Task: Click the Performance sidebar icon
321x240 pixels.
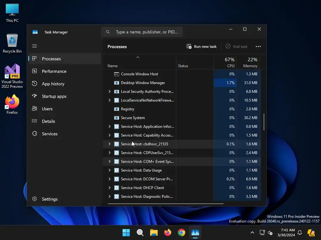Action: point(34,71)
